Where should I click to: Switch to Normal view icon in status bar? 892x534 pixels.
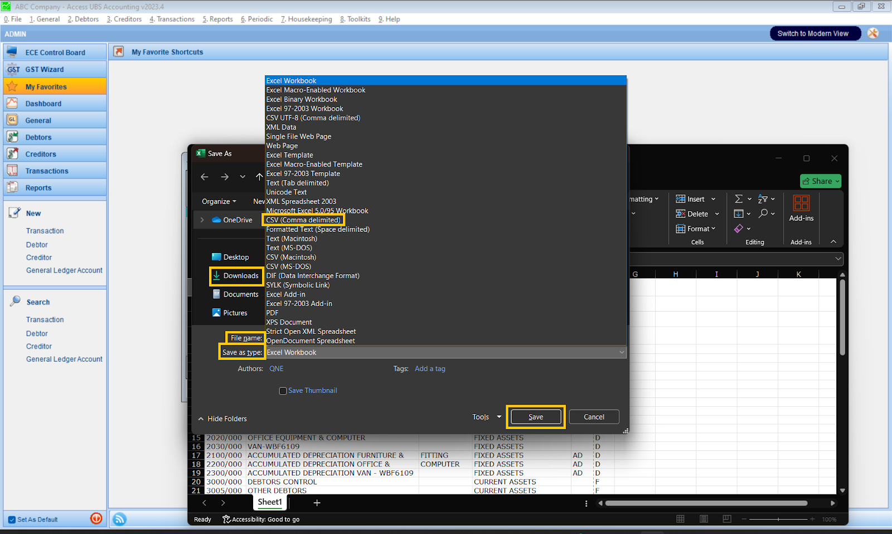point(680,519)
